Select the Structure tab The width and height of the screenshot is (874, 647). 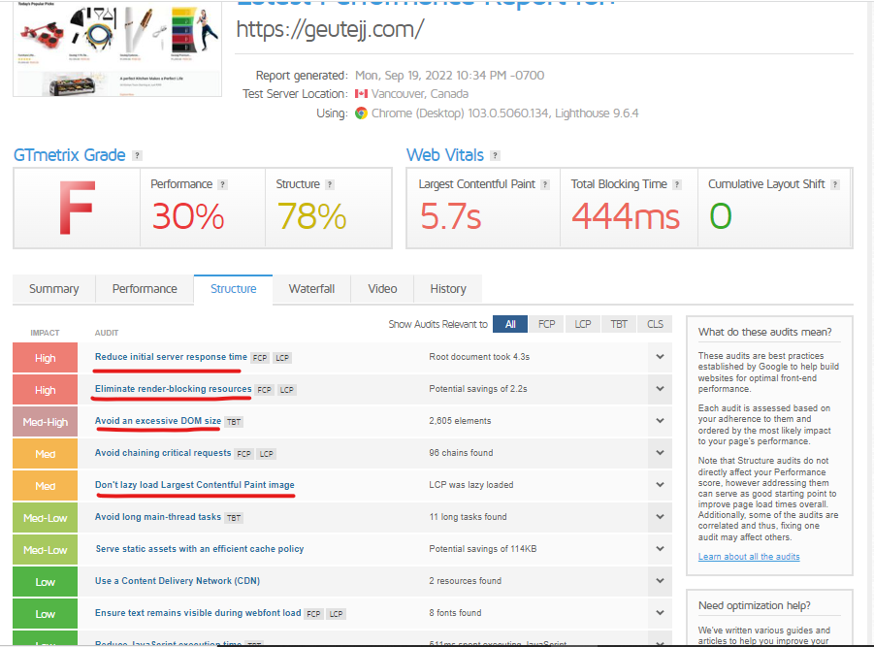[233, 289]
